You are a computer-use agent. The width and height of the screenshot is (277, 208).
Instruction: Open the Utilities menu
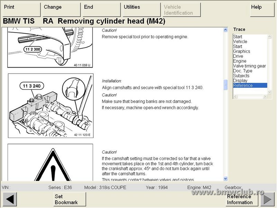pyautogui.click(x=141, y=10)
